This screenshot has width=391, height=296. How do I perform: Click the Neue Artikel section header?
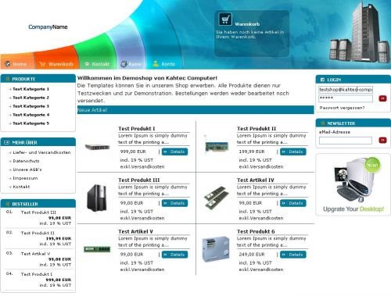(x=195, y=110)
